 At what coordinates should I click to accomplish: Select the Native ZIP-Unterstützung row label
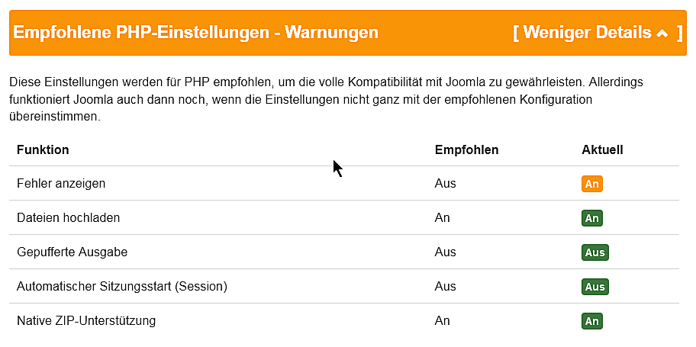pos(86,321)
